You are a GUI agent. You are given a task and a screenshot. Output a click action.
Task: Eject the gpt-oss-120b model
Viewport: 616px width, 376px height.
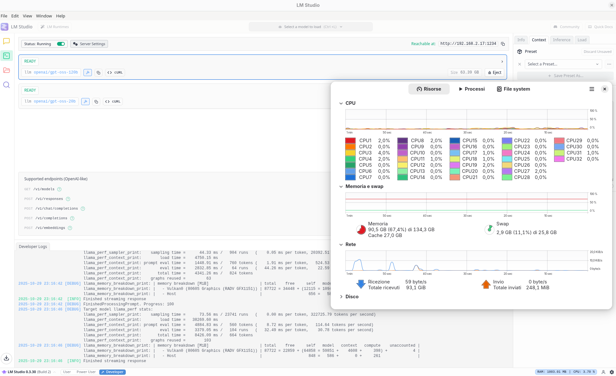pos(494,72)
